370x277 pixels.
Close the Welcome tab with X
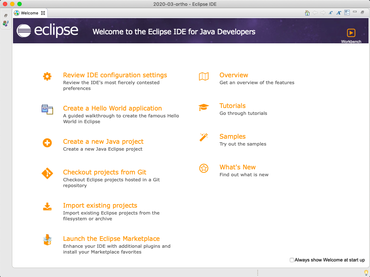click(43, 13)
